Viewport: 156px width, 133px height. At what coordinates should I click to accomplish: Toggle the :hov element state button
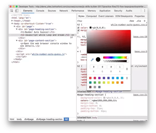coord(132,21)
